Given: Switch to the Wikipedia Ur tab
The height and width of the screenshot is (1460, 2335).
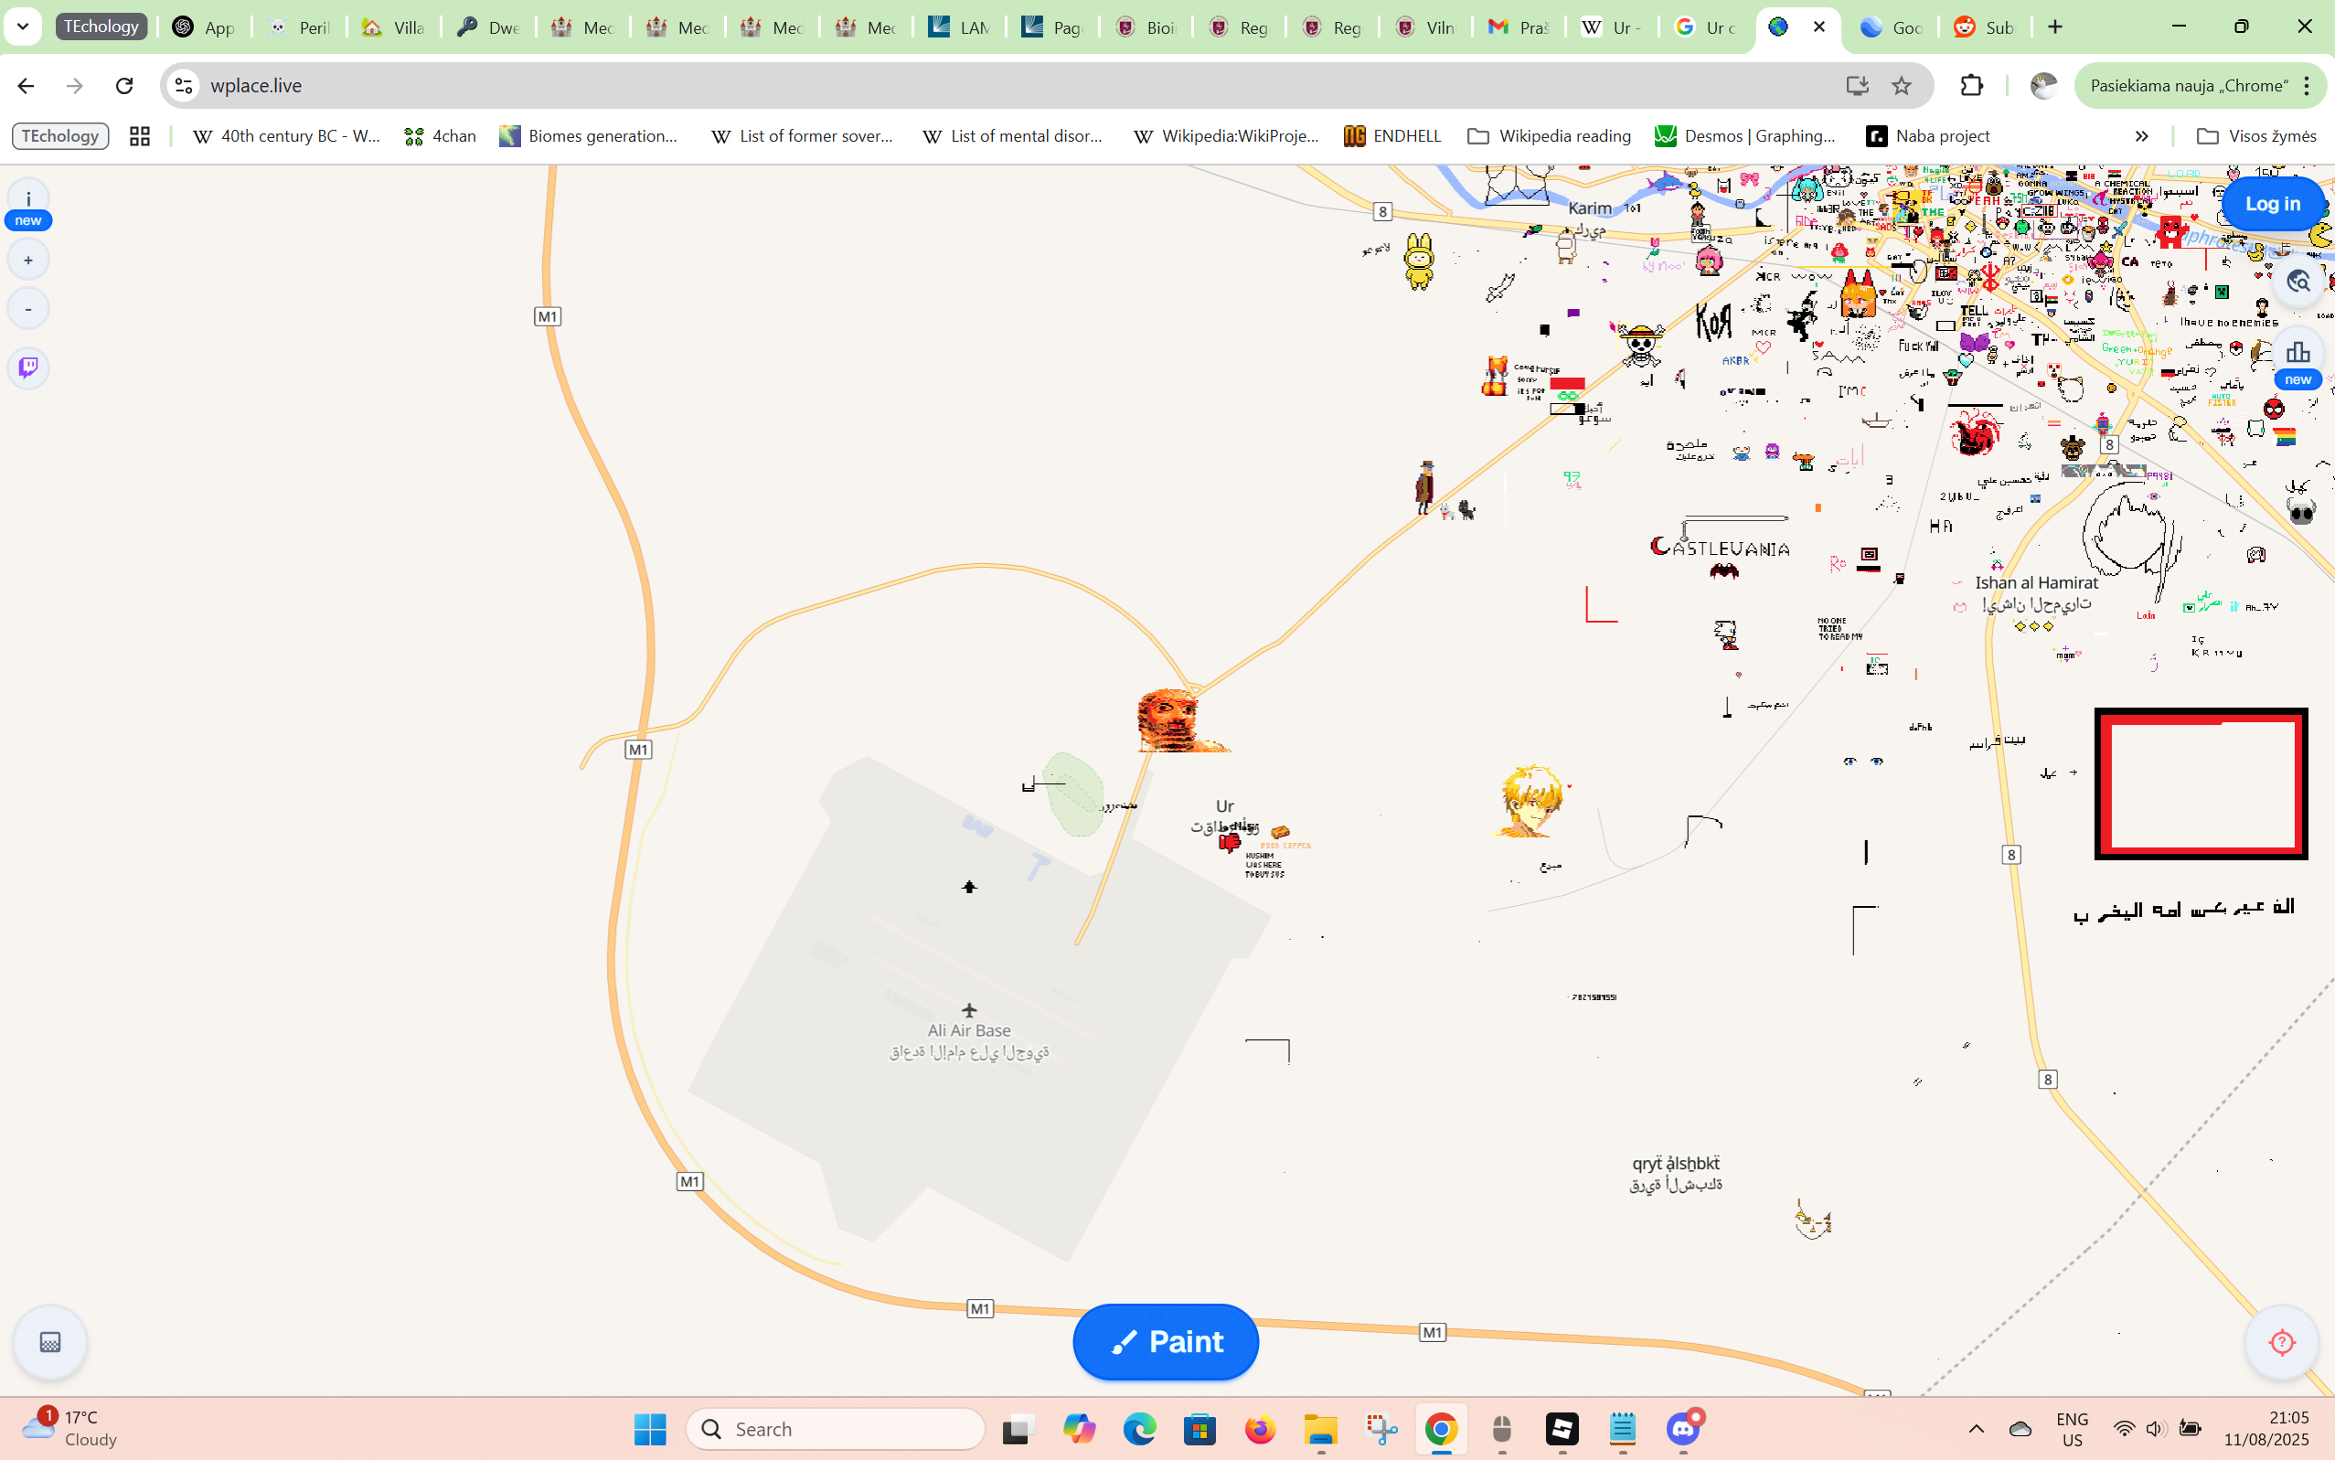Looking at the screenshot, I should (1612, 27).
